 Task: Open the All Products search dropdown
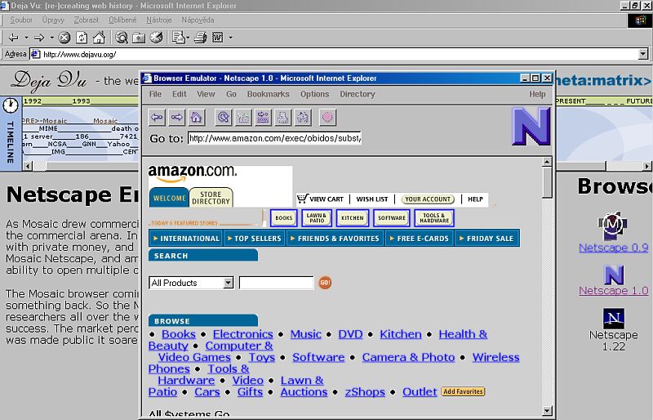coord(228,283)
